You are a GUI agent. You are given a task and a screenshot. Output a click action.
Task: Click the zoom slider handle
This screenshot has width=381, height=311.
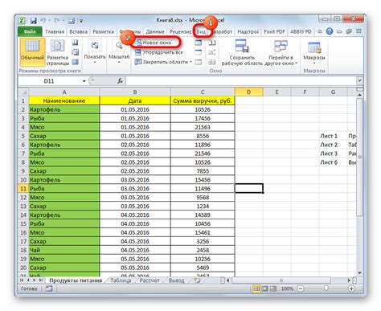click(x=326, y=288)
